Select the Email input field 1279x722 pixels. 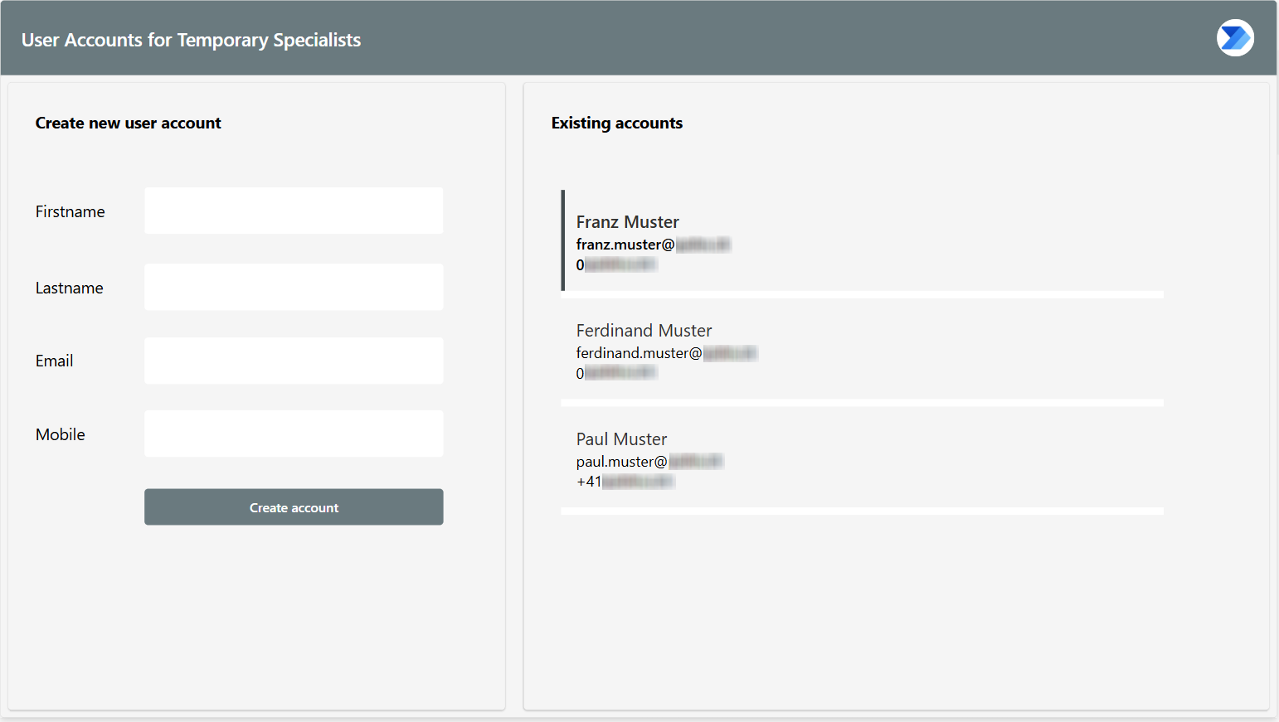pos(294,361)
